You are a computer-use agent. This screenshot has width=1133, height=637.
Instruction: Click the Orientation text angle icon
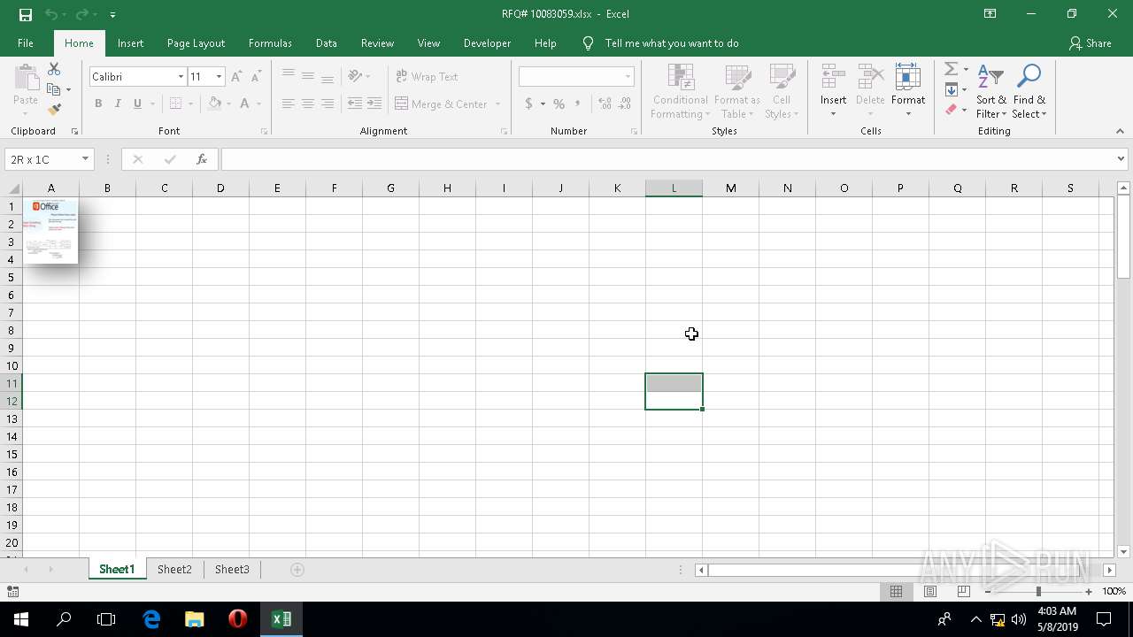tap(356, 77)
